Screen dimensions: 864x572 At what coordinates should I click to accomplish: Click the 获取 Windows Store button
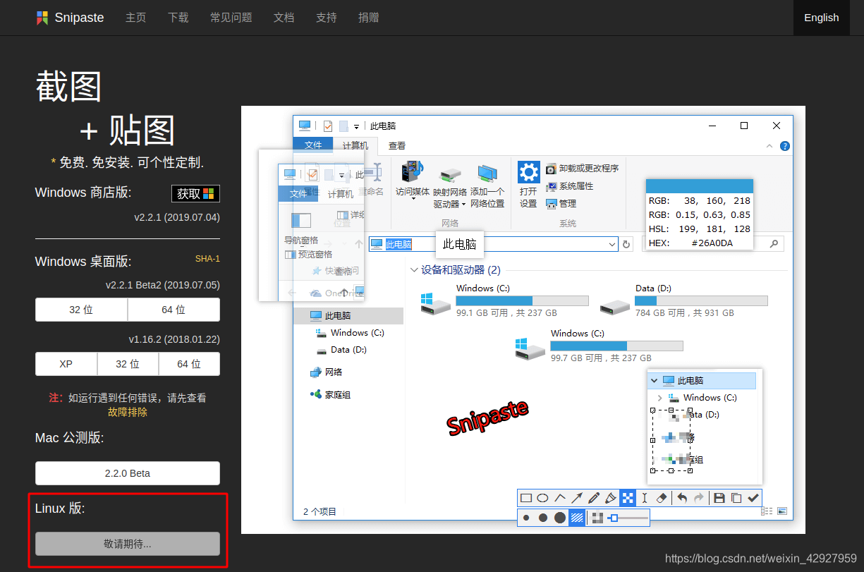point(195,193)
